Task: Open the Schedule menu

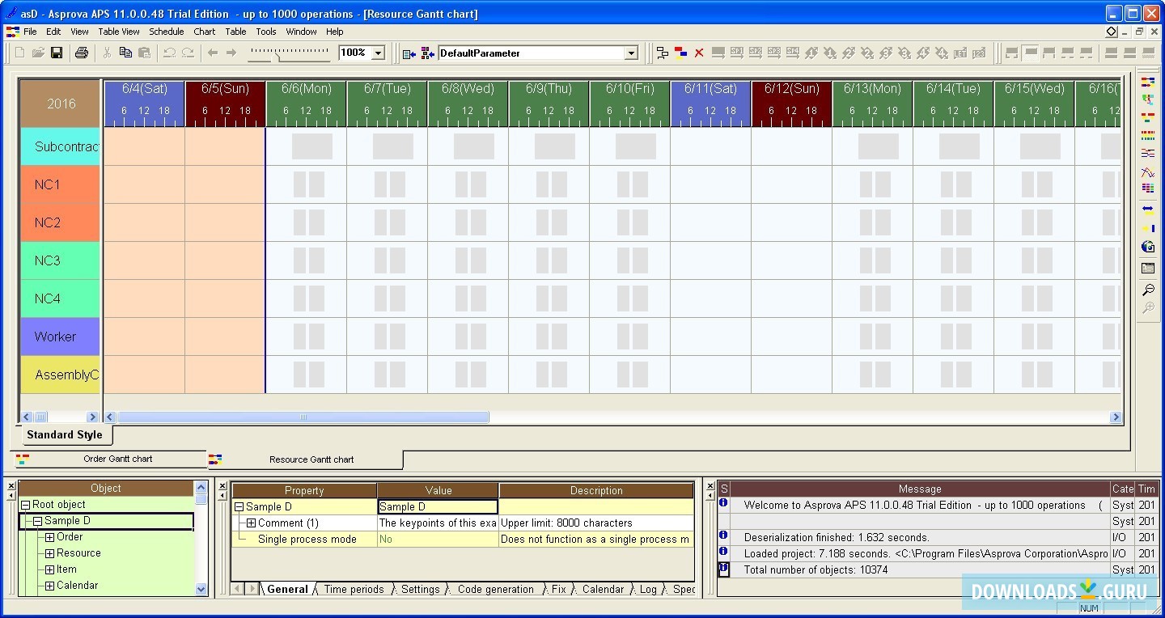Action: pos(167,32)
